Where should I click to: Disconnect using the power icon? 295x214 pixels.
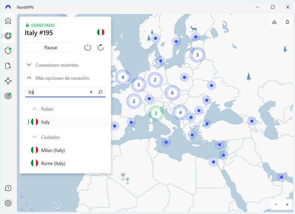(87, 47)
